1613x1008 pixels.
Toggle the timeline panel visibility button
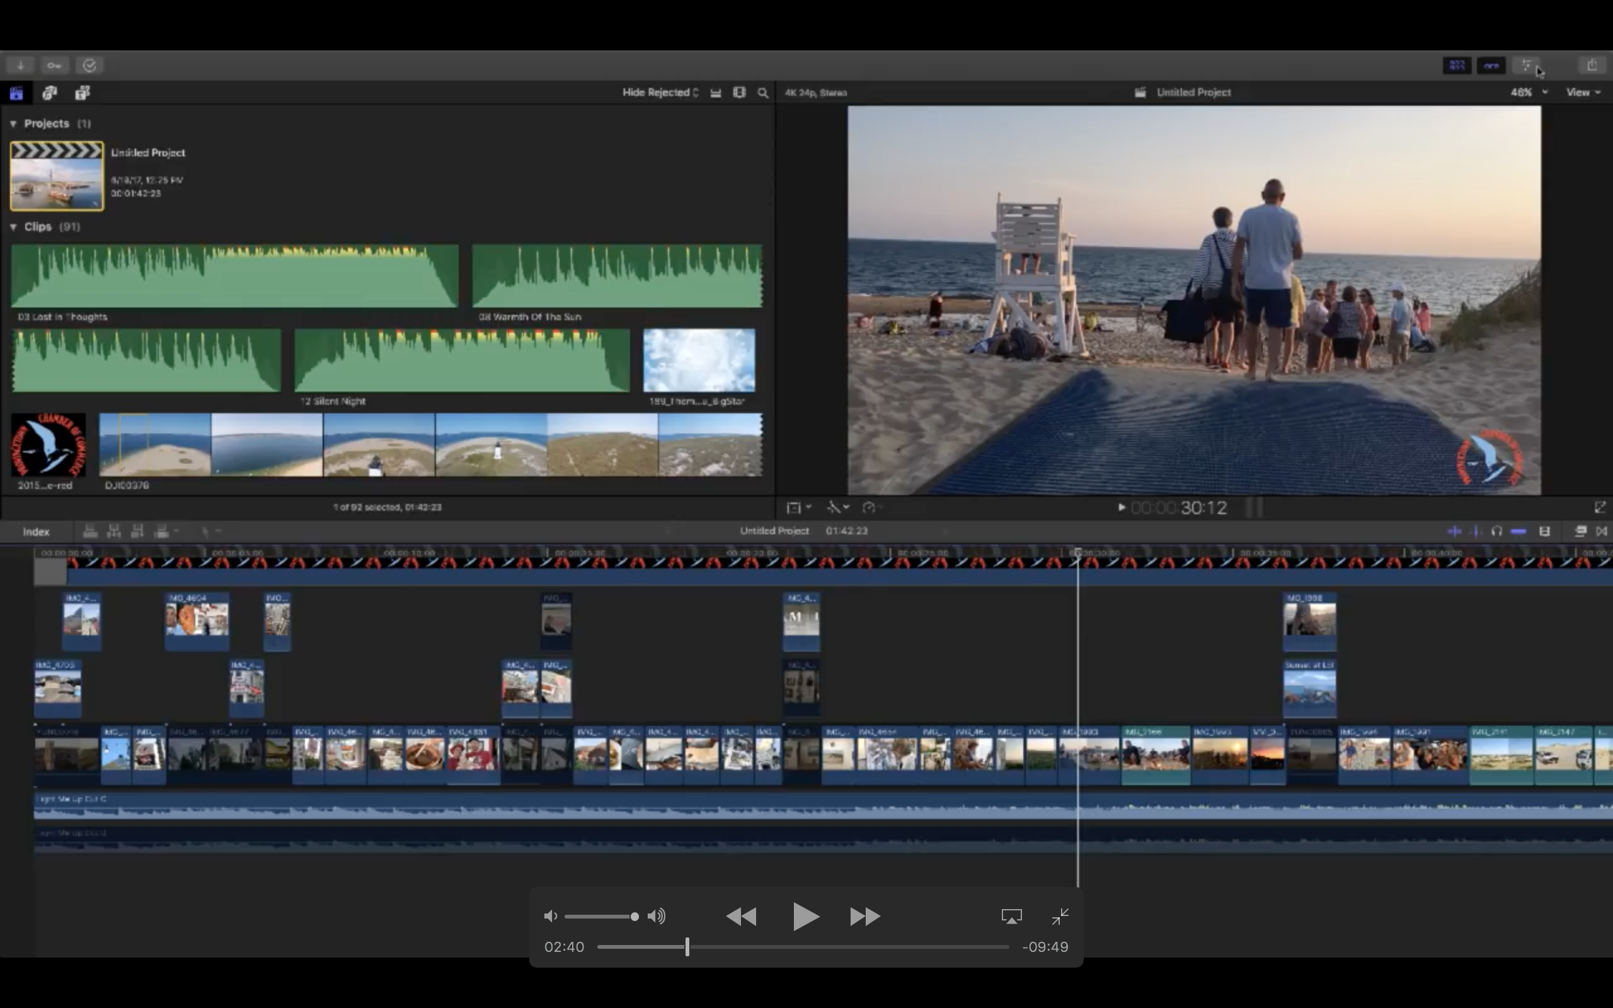point(1491,66)
